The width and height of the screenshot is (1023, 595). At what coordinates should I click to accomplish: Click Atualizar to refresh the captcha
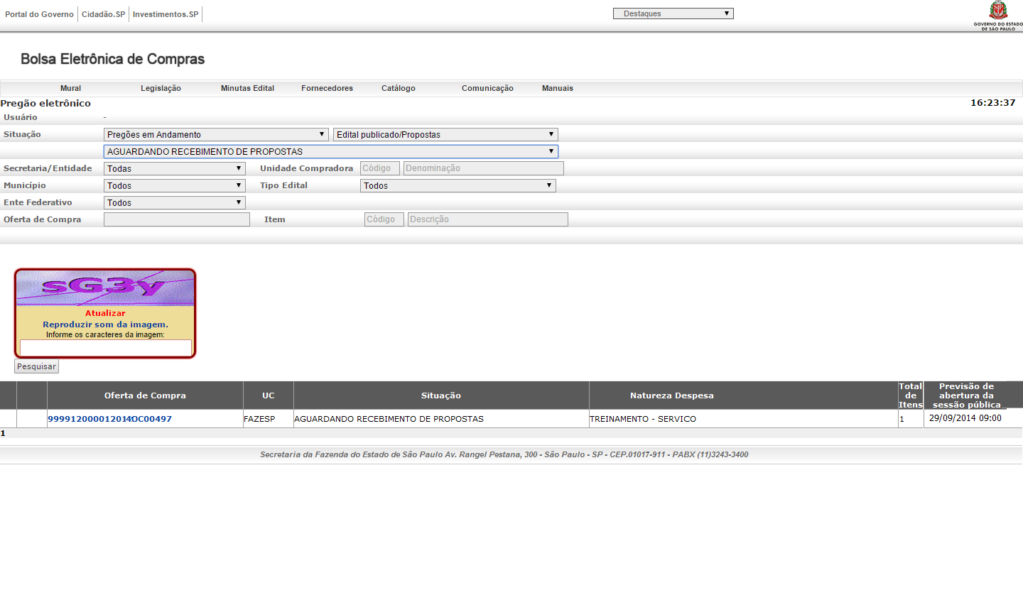click(105, 313)
